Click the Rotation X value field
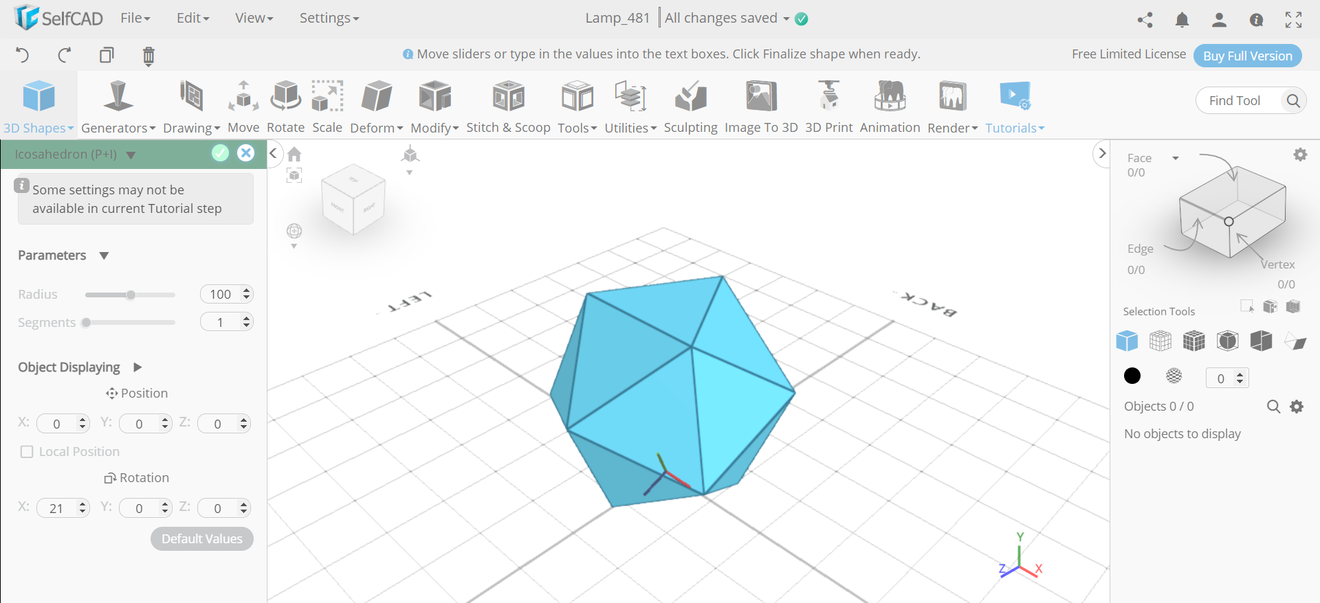1320x603 pixels. click(63, 508)
